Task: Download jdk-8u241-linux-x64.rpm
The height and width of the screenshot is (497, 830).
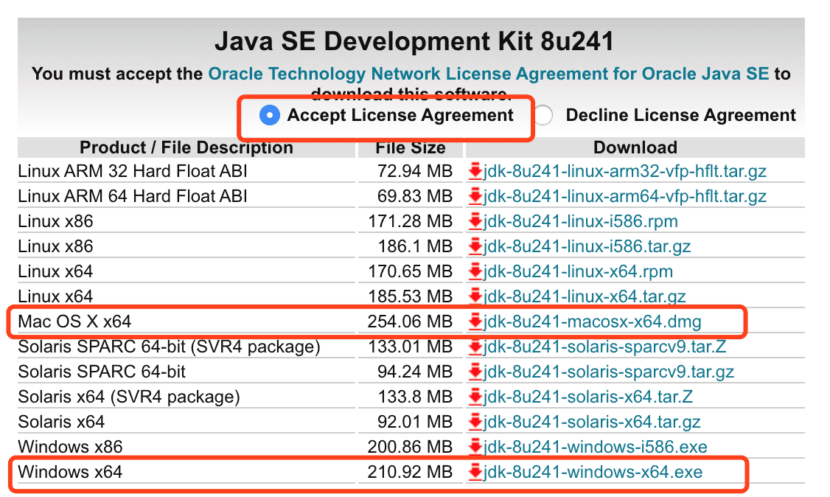Action: (x=577, y=271)
